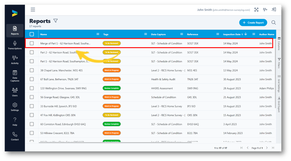
Task: Tick the checkbox for 56 Grange Road row
Action: [x=32, y=97]
